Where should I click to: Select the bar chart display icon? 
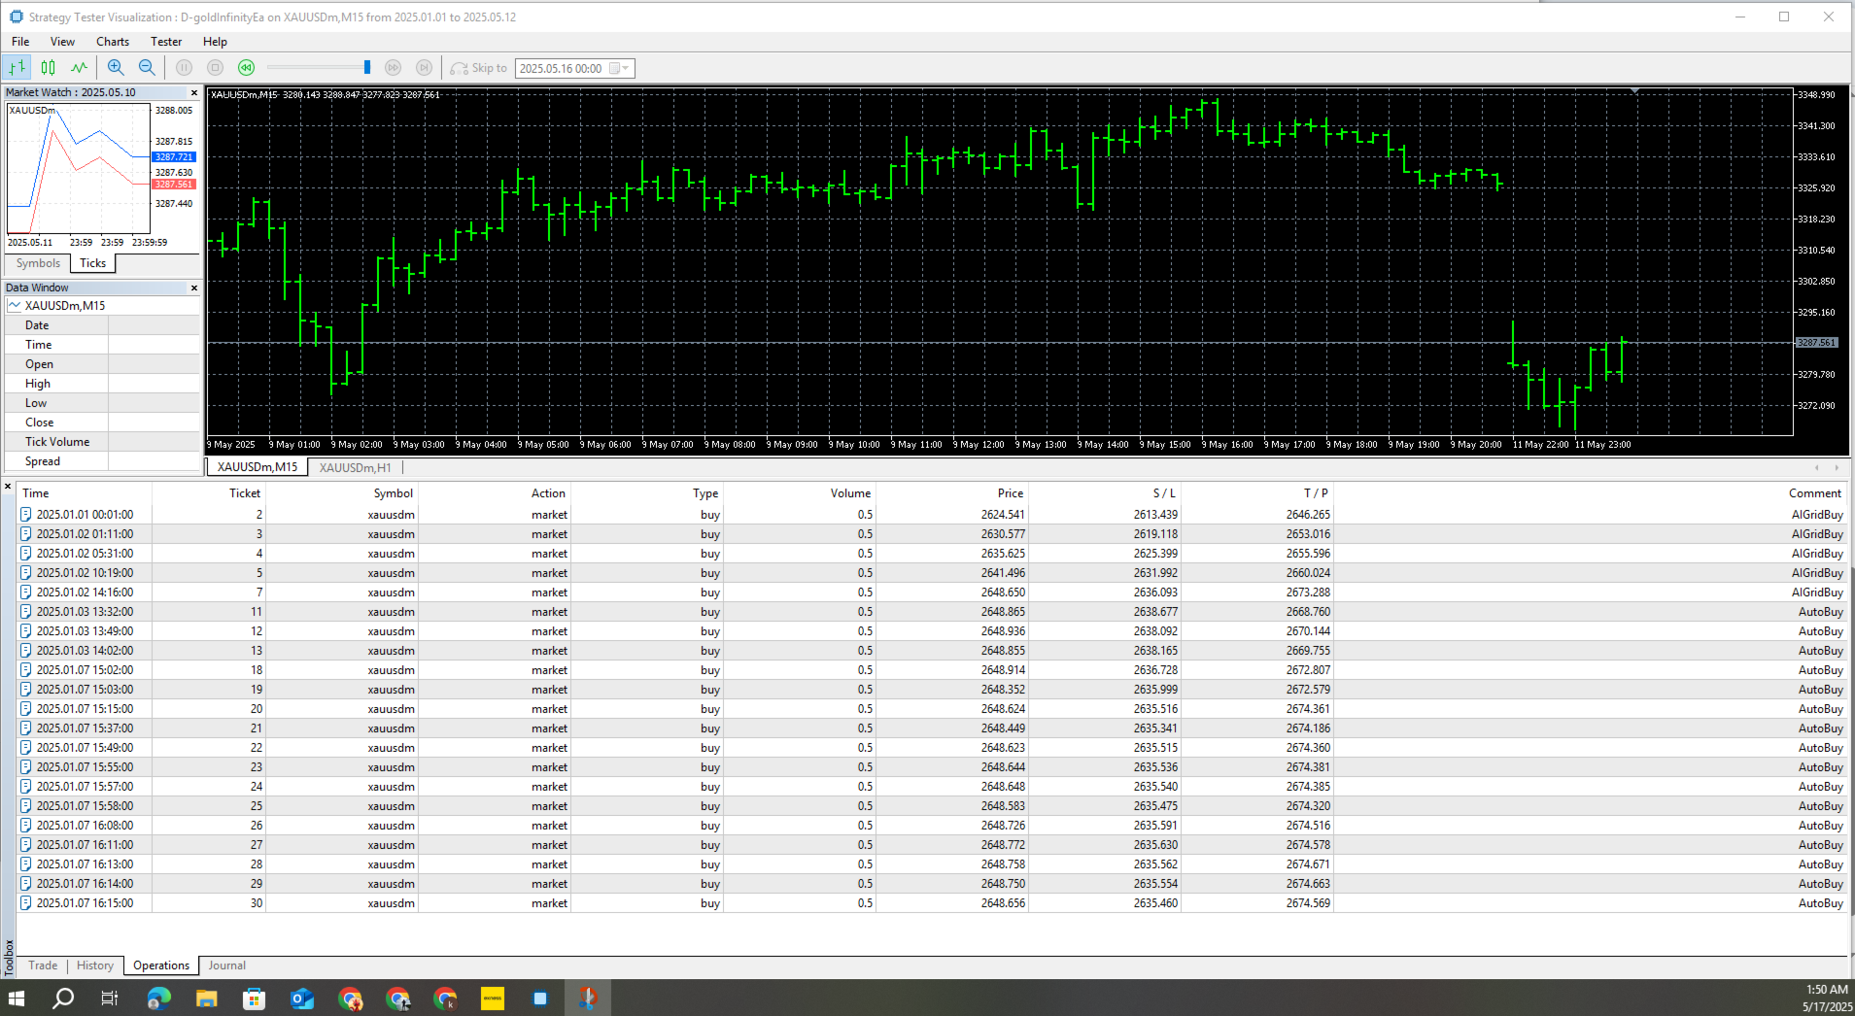(x=17, y=68)
